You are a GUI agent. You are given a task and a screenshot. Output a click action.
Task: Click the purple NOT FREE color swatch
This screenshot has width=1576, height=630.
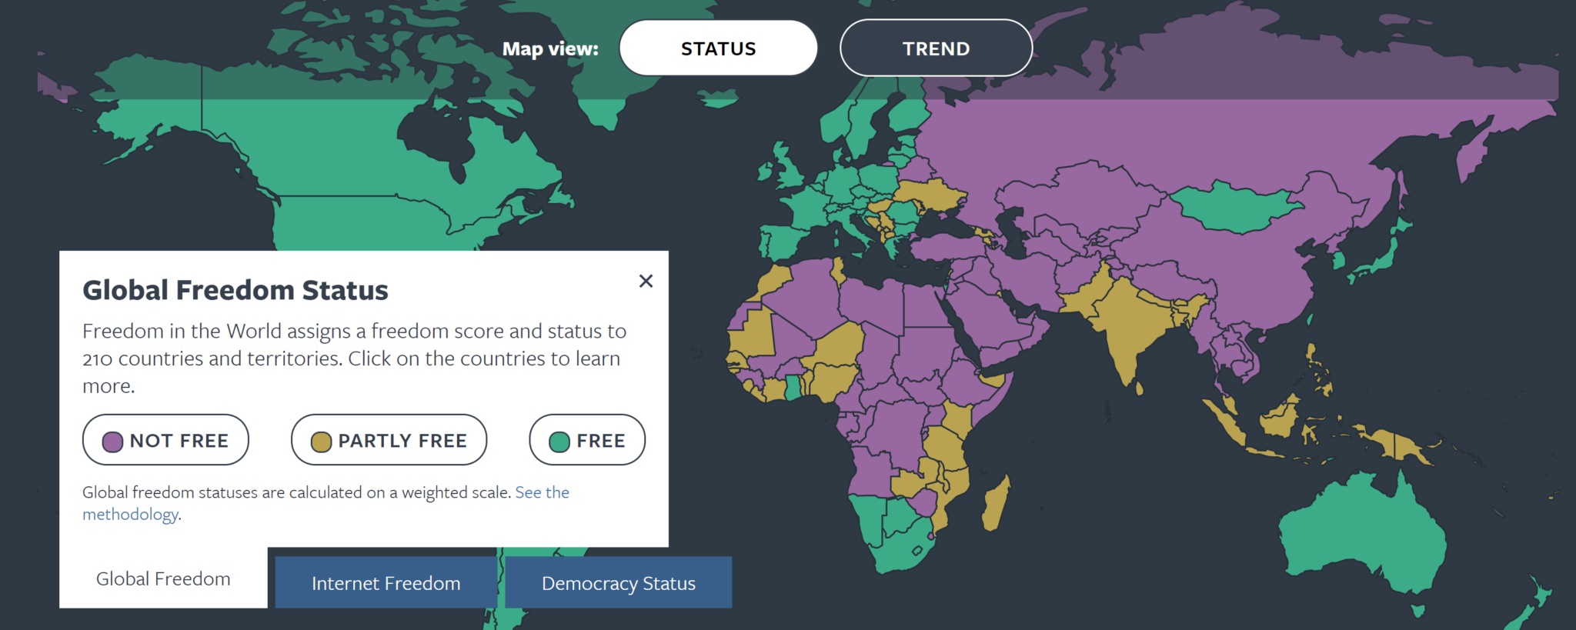tap(112, 440)
